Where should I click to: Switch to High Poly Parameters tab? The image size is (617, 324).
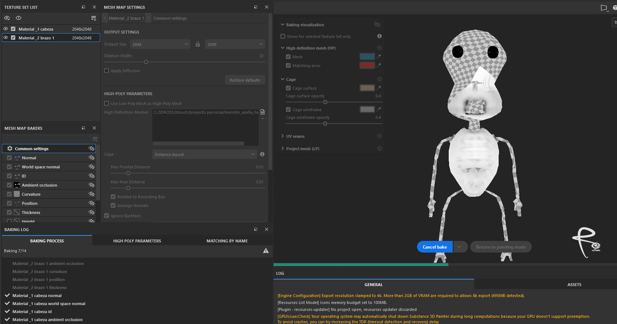click(x=137, y=241)
